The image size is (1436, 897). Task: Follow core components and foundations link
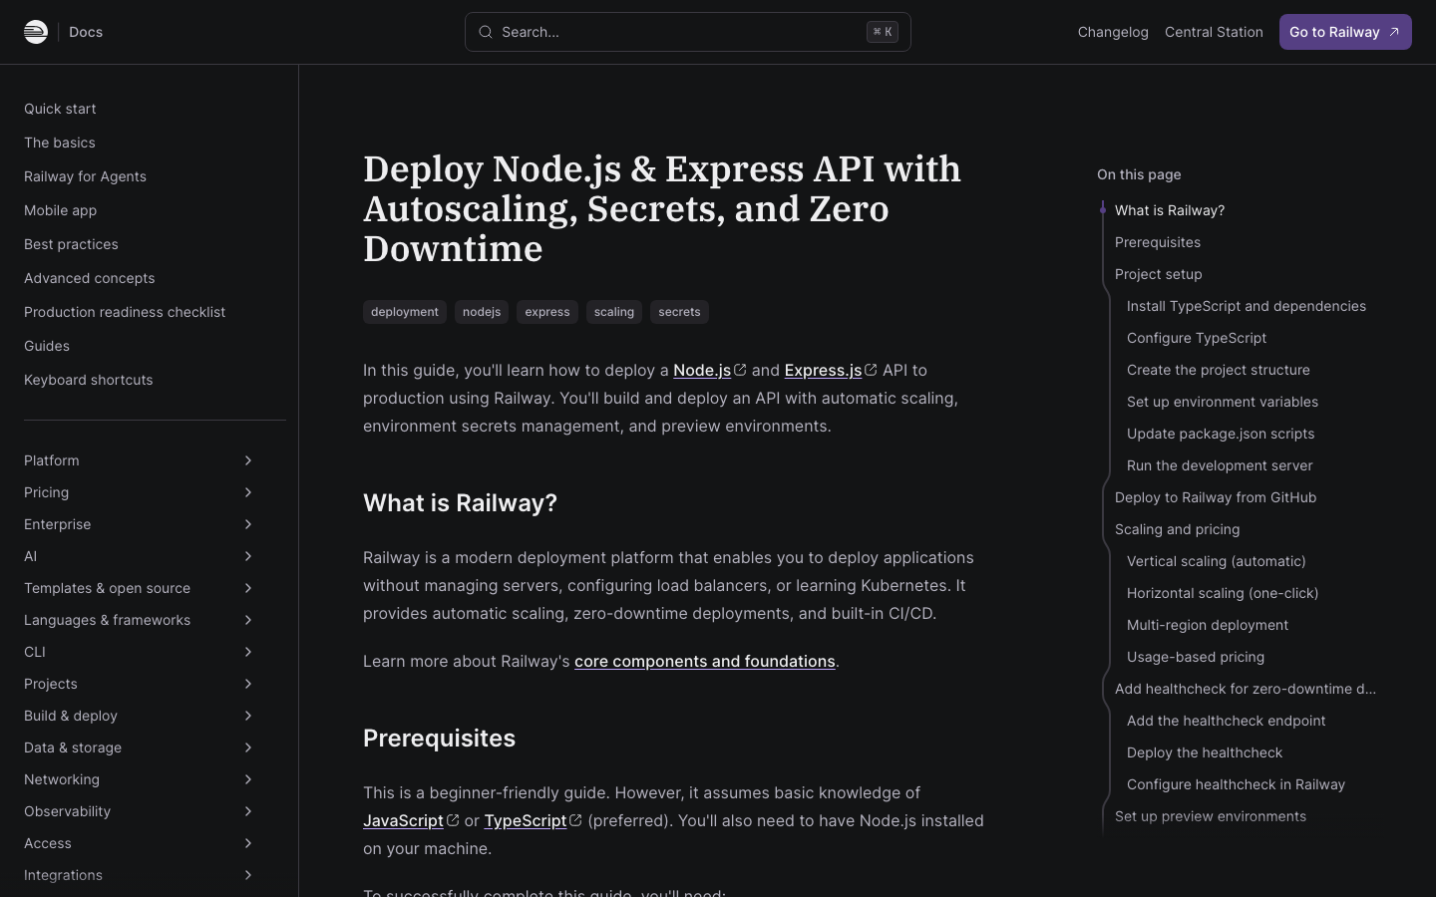click(x=705, y=661)
